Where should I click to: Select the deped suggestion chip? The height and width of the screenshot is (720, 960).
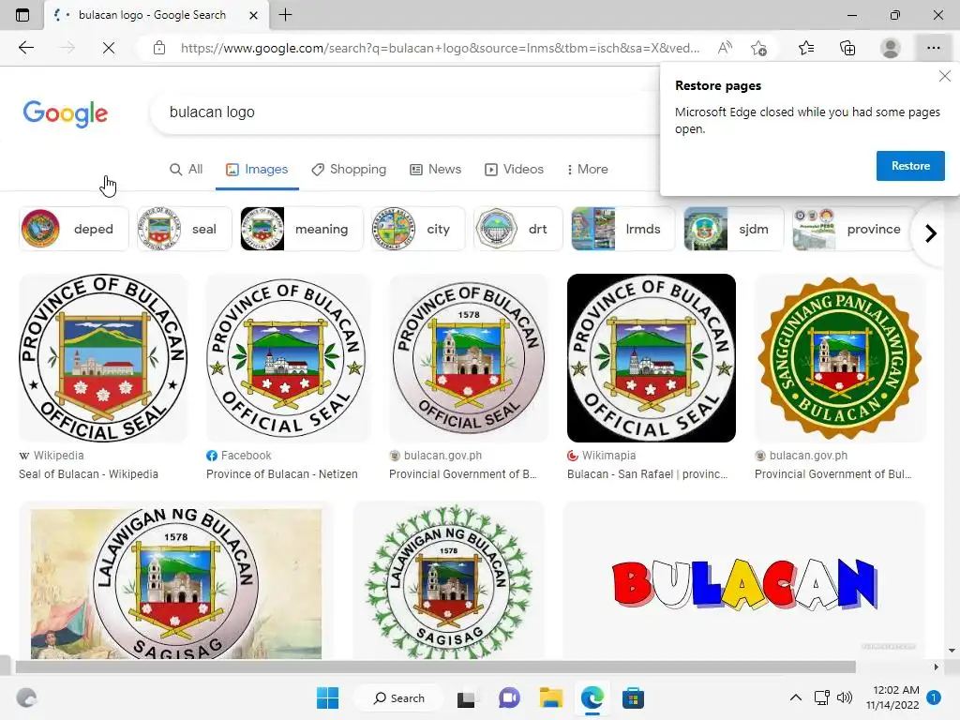pos(74,229)
